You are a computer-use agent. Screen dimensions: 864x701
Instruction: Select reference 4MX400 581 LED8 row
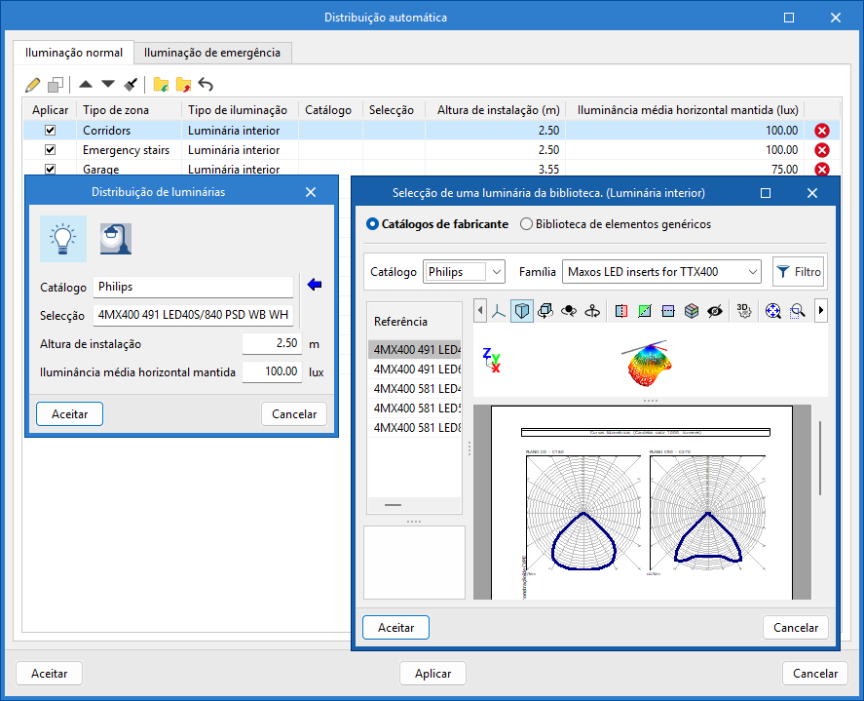click(414, 427)
